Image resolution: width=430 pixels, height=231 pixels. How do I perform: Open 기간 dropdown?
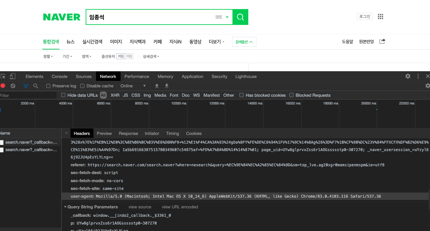tap(67, 56)
